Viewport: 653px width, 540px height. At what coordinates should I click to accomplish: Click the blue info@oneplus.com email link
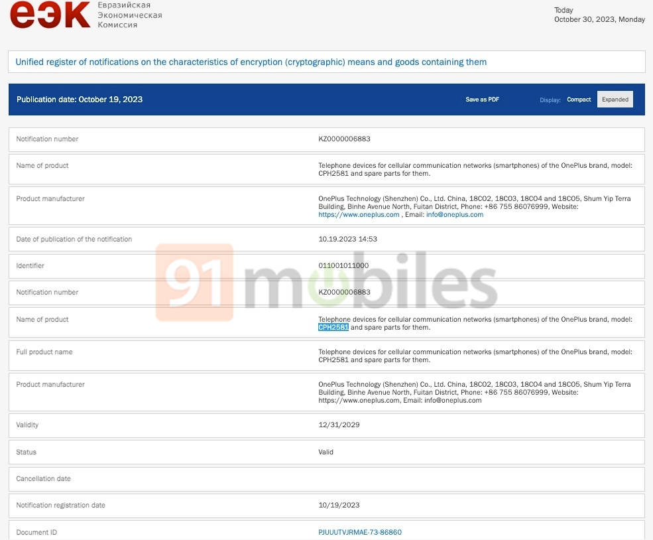(x=455, y=214)
